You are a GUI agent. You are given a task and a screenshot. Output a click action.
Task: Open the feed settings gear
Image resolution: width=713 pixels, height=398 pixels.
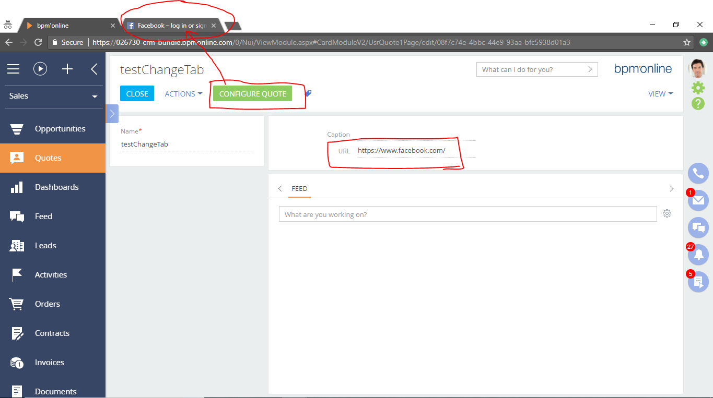pos(667,213)
